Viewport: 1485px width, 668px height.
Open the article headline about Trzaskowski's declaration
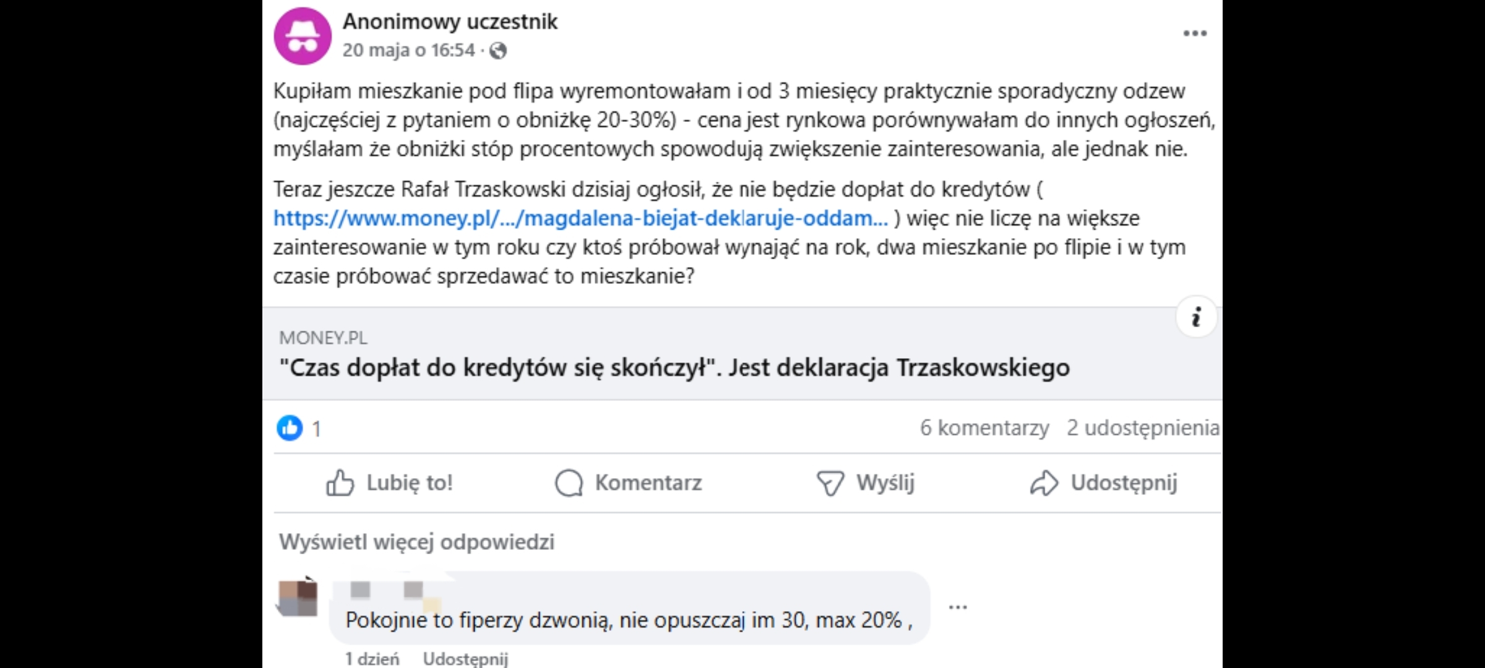coord(674,368)
